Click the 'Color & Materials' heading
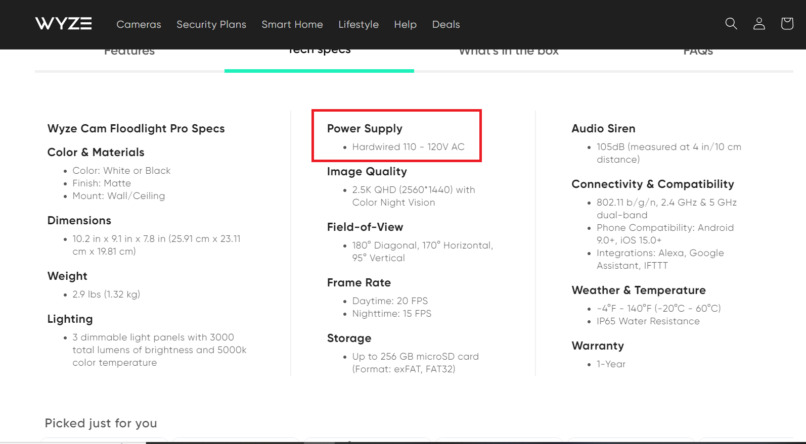This screenshot has width=806, height=444. tap(96, 152)
